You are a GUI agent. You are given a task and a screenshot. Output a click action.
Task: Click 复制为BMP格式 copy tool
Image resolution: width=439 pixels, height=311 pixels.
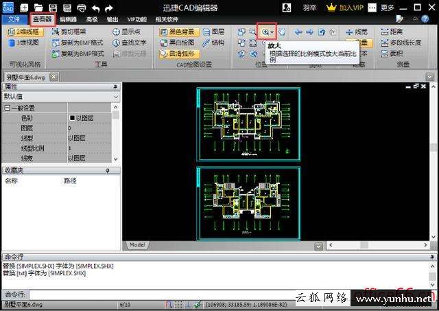click(x=78, y=54)
